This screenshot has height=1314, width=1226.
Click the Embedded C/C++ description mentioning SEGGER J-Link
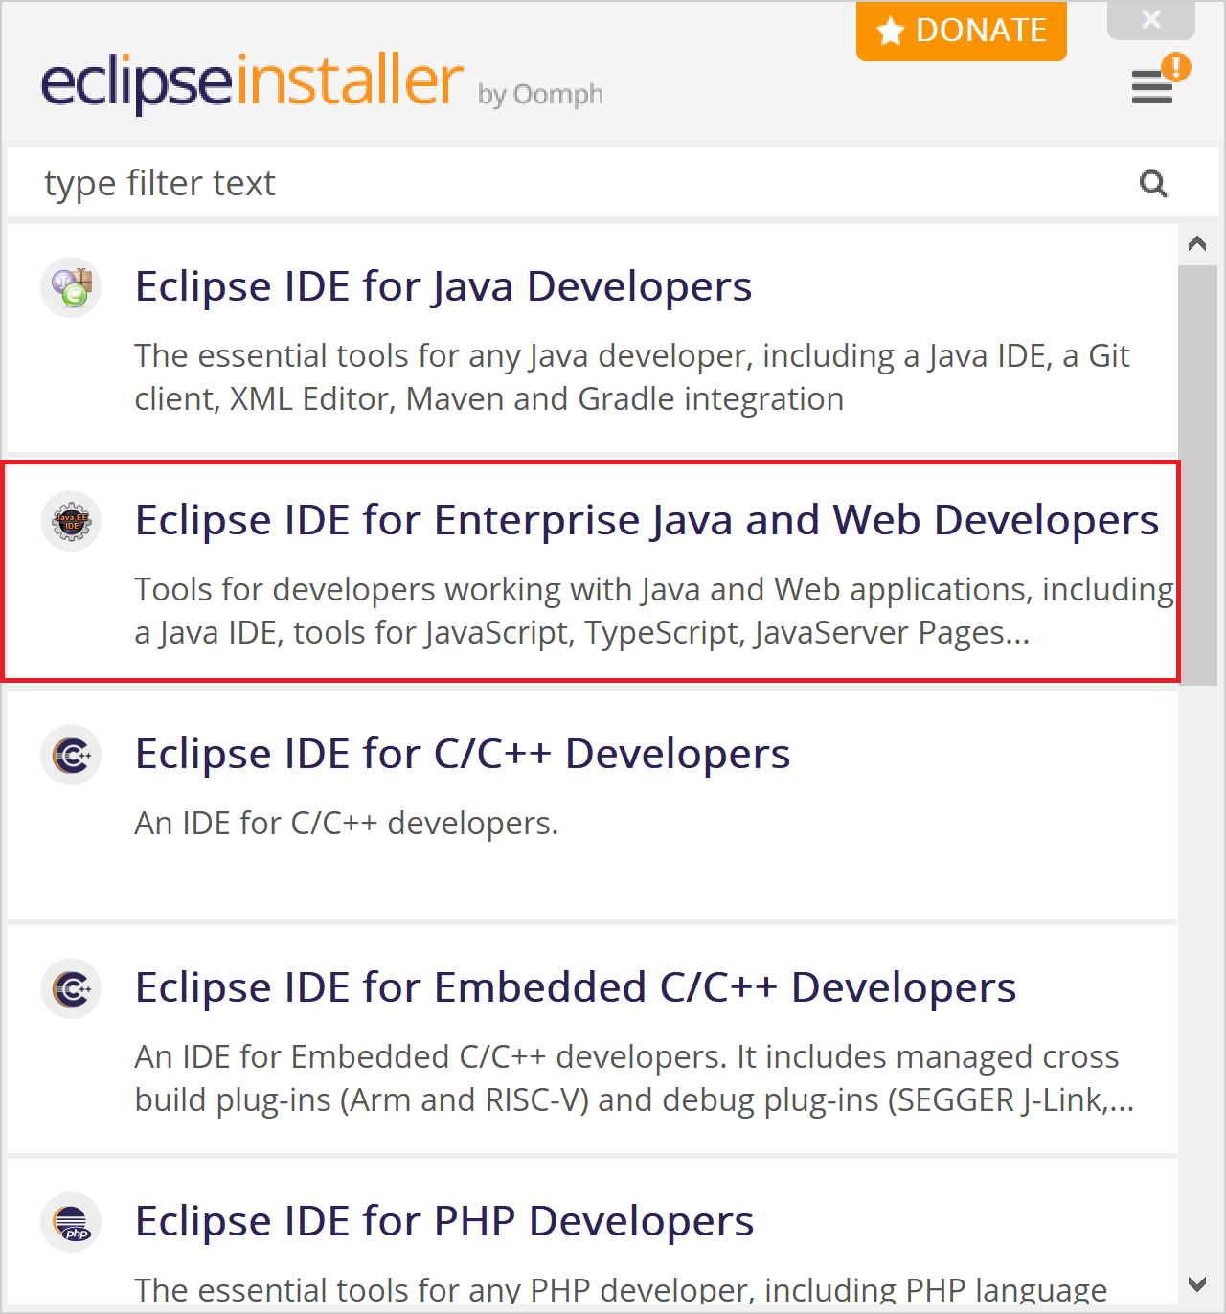click(634, 1078)
